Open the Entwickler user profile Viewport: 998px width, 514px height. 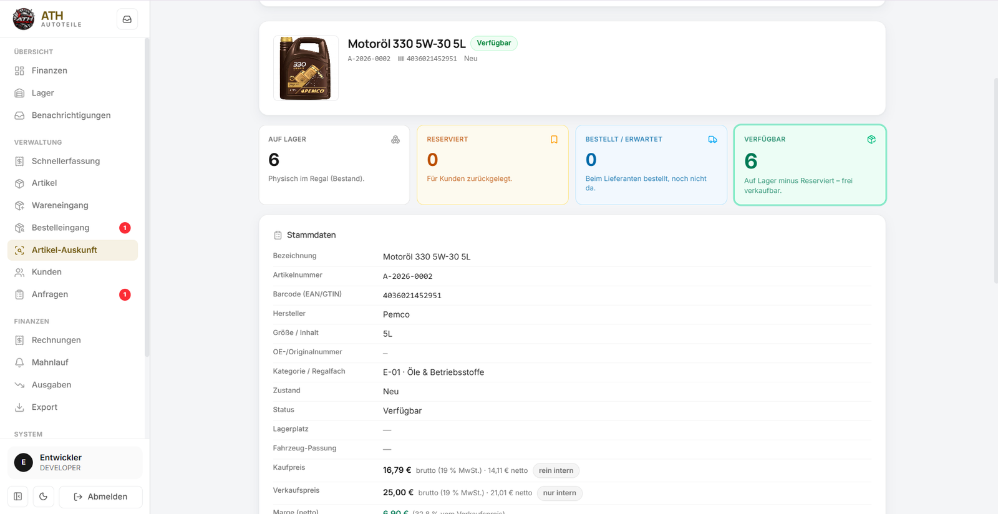(75, 462)
